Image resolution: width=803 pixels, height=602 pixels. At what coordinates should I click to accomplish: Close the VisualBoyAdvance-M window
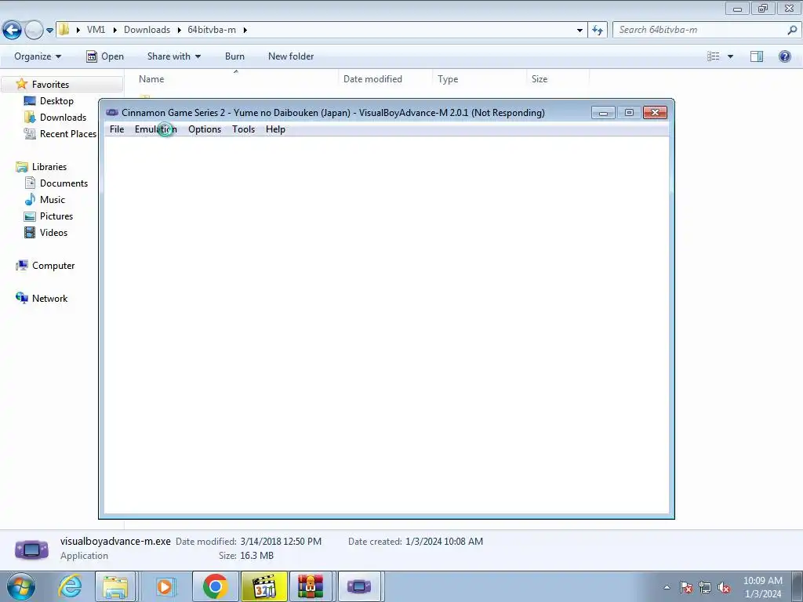click(x=655, y=113)
